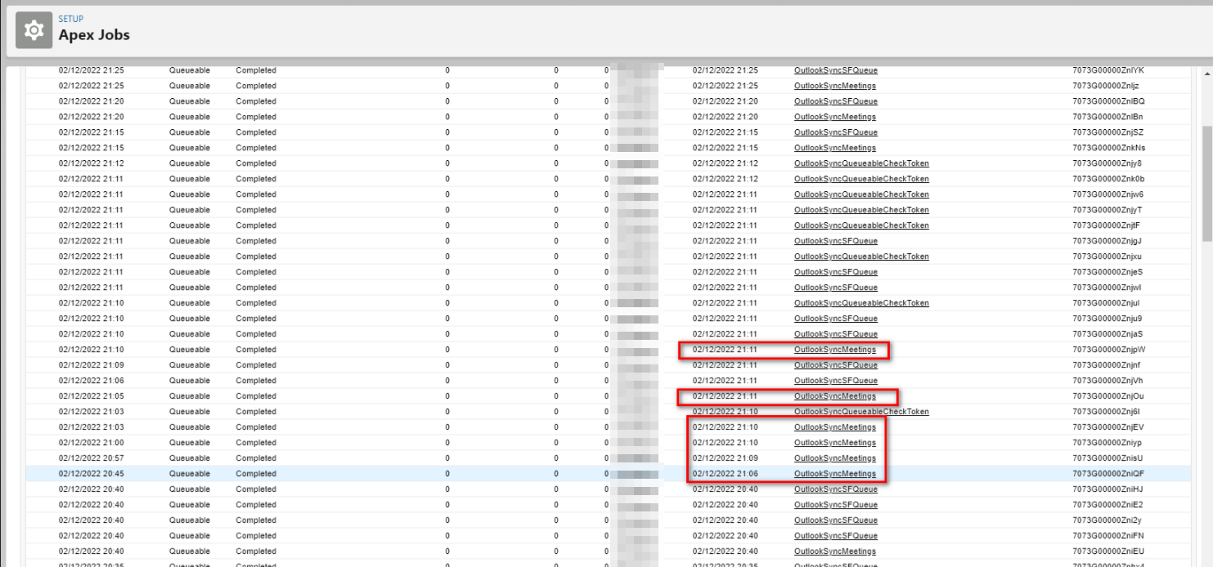Open OutlookSyncSFQueue link for job 7073G00000ZnjVh

point(835,381)
